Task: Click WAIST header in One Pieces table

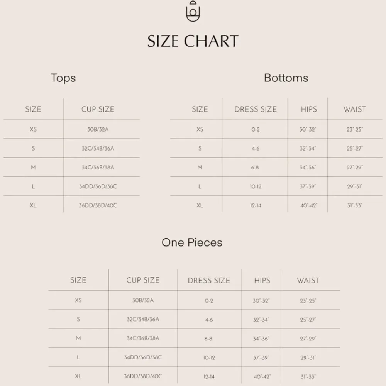Action: pyautogui.click(x=308, y=280)
